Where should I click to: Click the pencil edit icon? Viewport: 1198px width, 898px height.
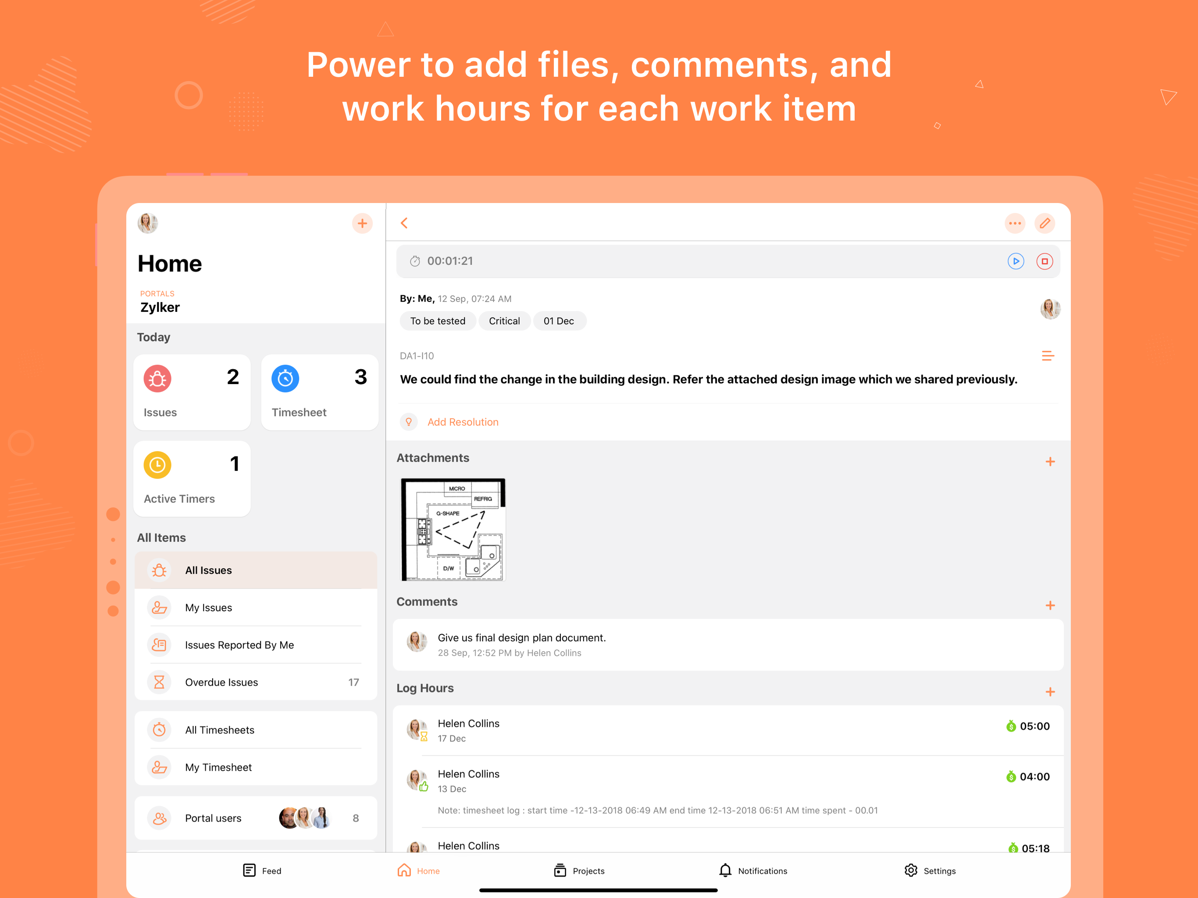coord(1045,223)
